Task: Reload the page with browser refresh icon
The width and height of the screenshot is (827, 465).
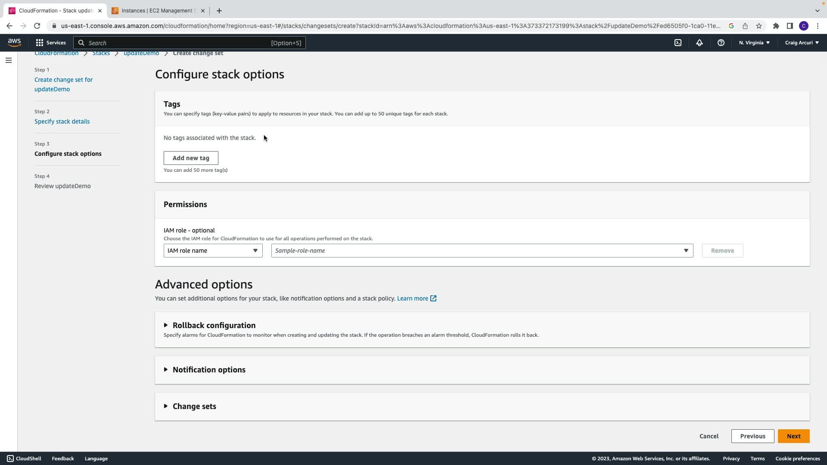Action: pos(37,26)
